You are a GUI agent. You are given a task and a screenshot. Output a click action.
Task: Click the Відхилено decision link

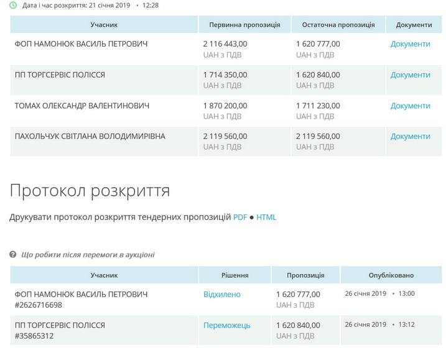[x=221, y=295]
